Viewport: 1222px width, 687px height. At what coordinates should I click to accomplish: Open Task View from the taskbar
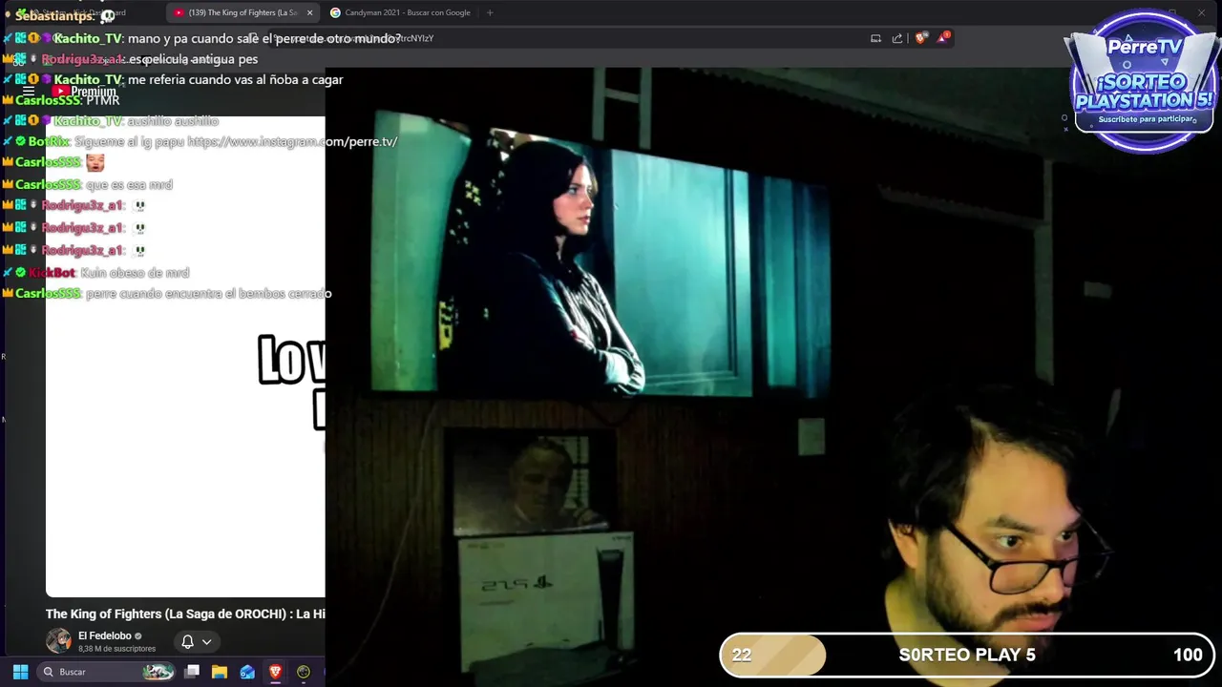coord(192,672)
